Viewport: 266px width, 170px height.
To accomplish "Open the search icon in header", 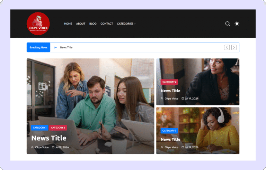I will click(x=228, y=24).
